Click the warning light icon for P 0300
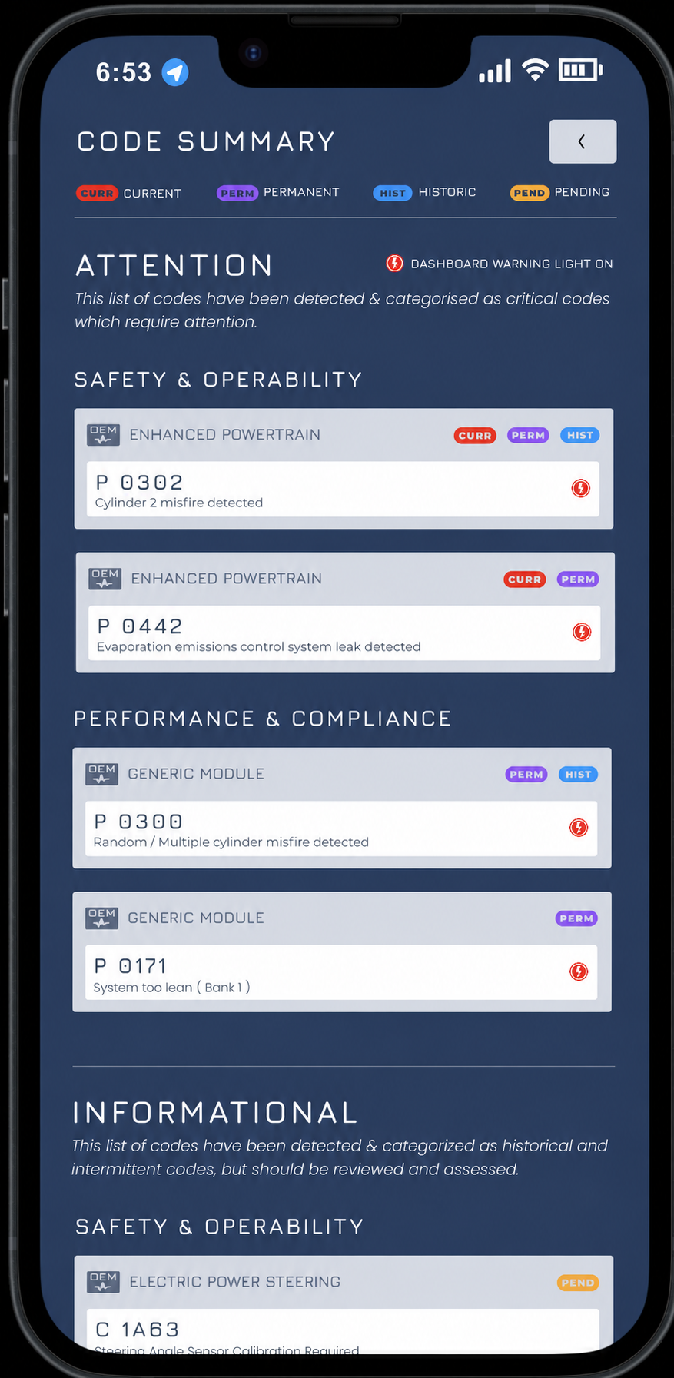The width and height of the screenshot is (674, 1378). [x=579, y=828]
